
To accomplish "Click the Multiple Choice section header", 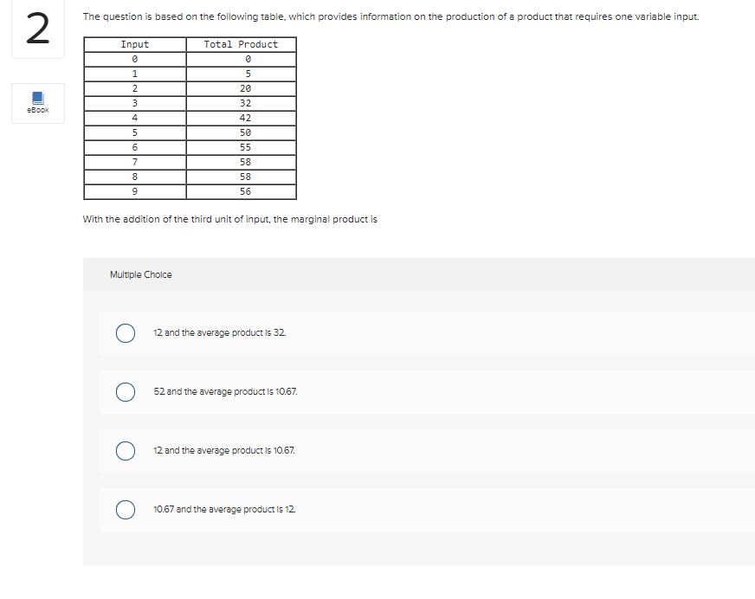I will [140, 274].
